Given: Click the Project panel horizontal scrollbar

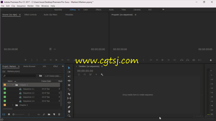Looking at the screenshot, I should tap(8, 109).
